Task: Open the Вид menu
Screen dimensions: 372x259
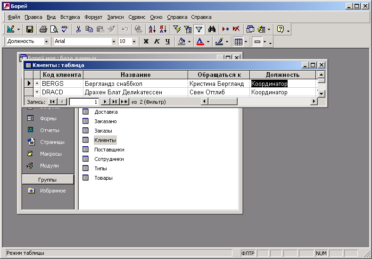Action: [x=51, y=17]
